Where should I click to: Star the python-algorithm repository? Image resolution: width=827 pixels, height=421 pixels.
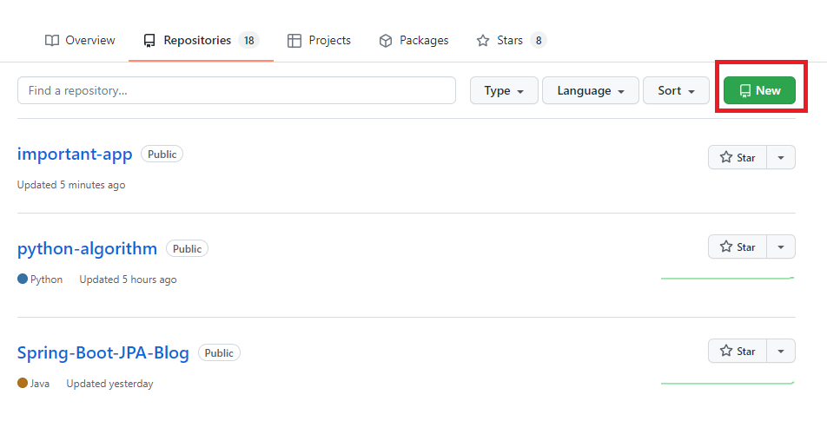(x=738, y=247)
